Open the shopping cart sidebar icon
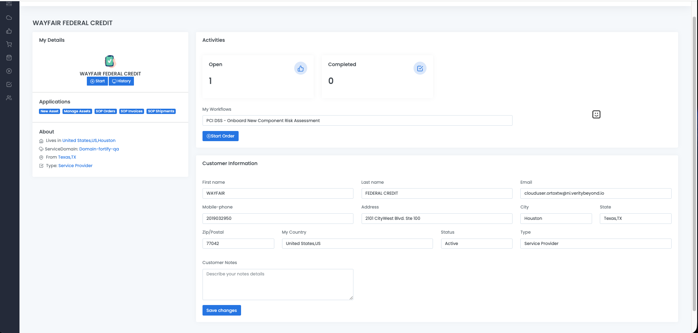This screenshot has height=333, width=698. (x=9, y=44)
